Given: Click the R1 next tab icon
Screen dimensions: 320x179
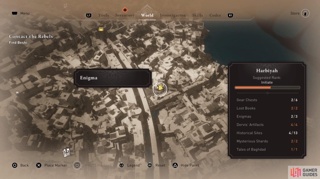Looking at the screenshot, I should 230,15.
